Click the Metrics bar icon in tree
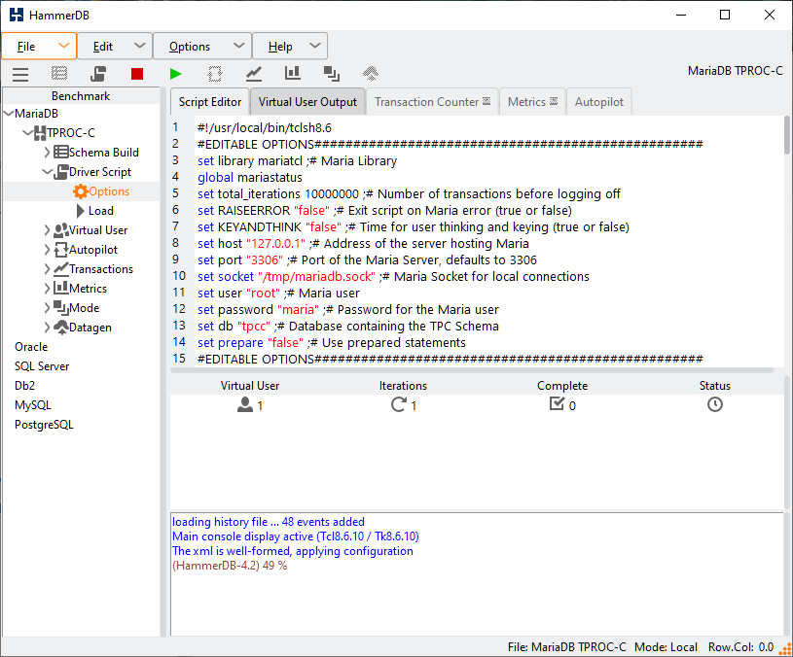Viewport: 793px width, 657px height. [60, 288]
